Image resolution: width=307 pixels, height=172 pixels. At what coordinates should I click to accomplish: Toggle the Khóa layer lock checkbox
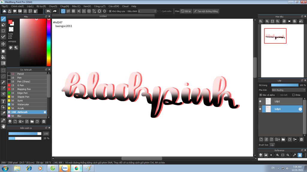(x=293, y=95)
